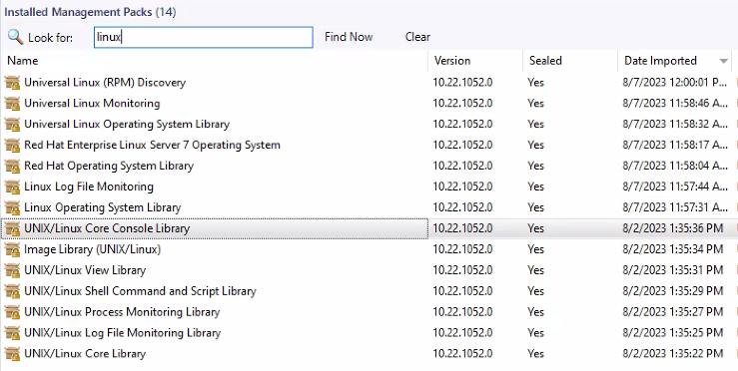Click date 8/2/2023 1:35:36 PM cell
Screen dimensions: 738x371
[672, 228]
